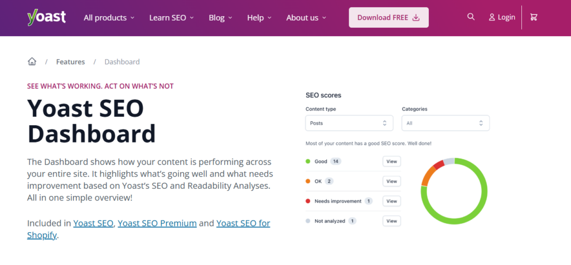Open the Content type Posts dropdown

click(349, 123)
